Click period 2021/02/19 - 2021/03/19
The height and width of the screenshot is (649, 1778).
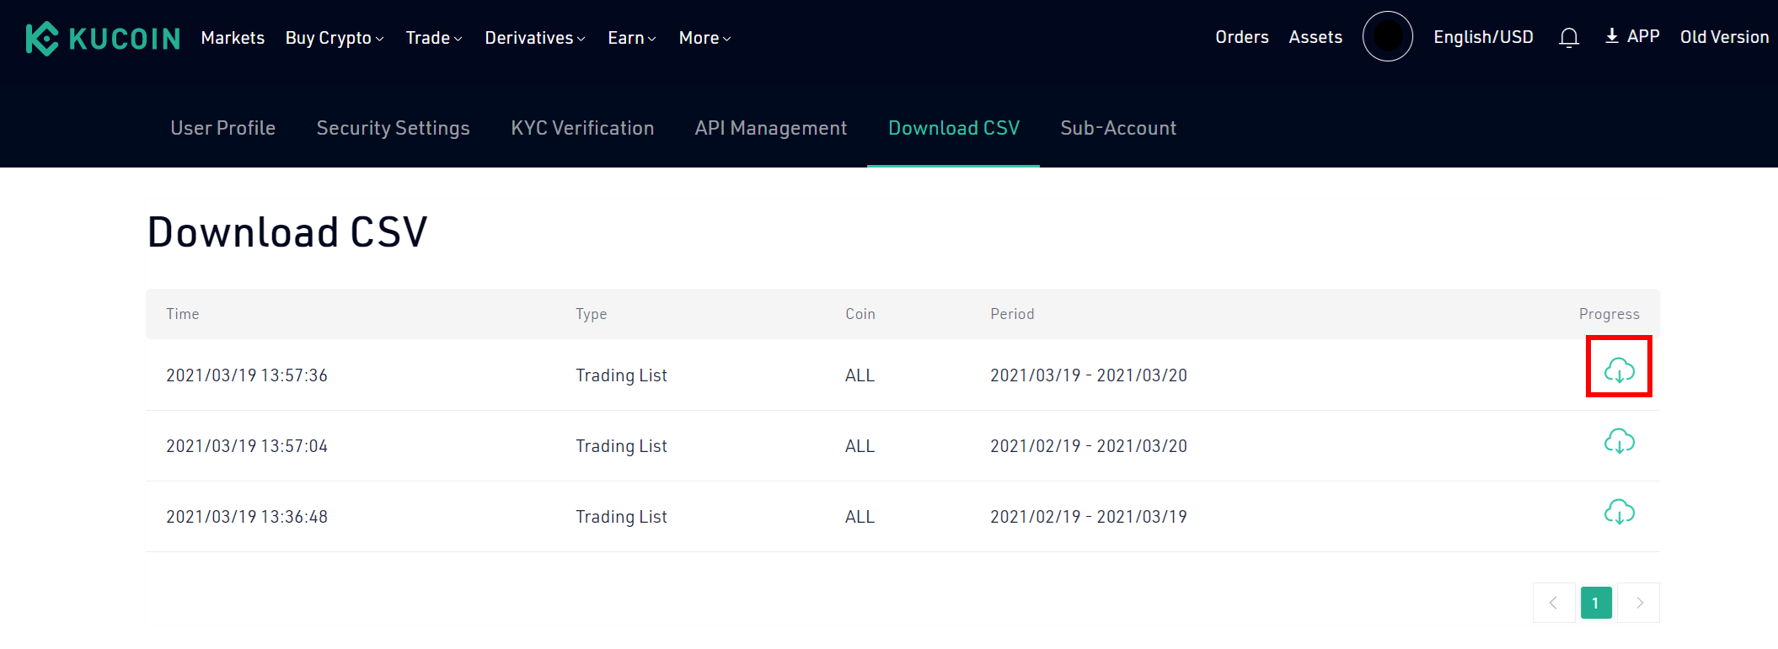click(x=1089, y=517)
